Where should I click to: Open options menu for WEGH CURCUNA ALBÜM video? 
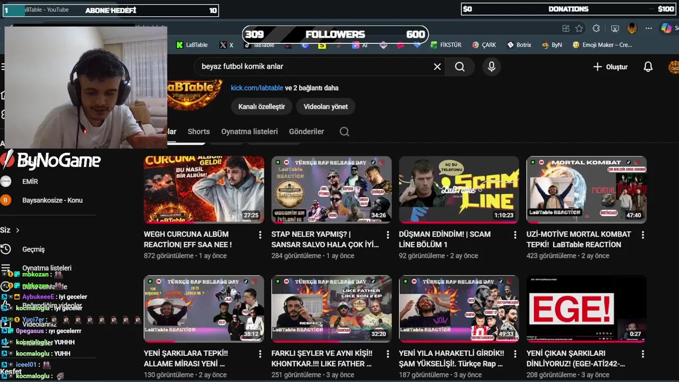click(x=260, y=235)
